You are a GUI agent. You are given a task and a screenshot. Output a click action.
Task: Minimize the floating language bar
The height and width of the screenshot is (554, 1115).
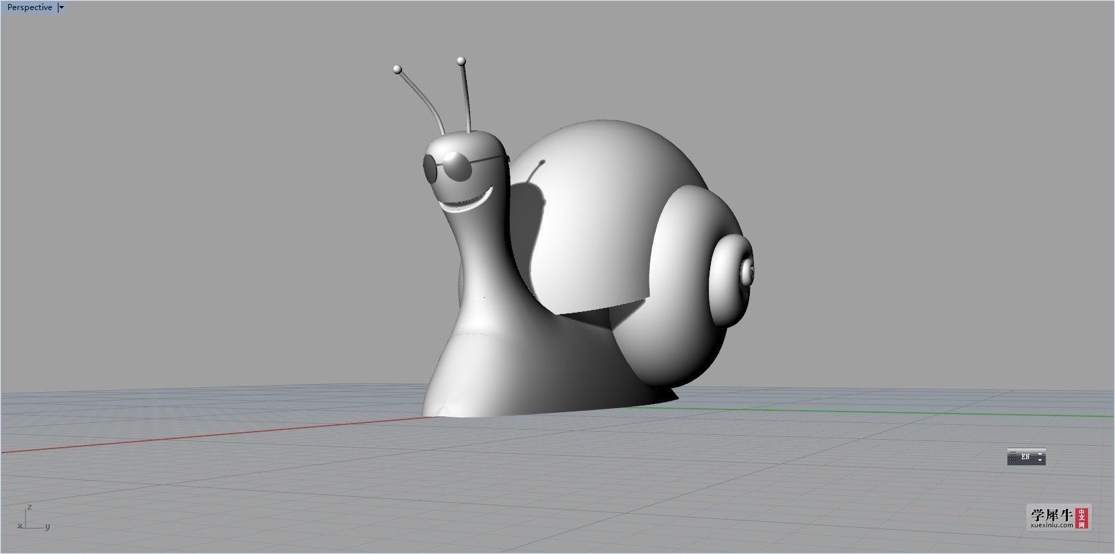(x=1040, y=454)
